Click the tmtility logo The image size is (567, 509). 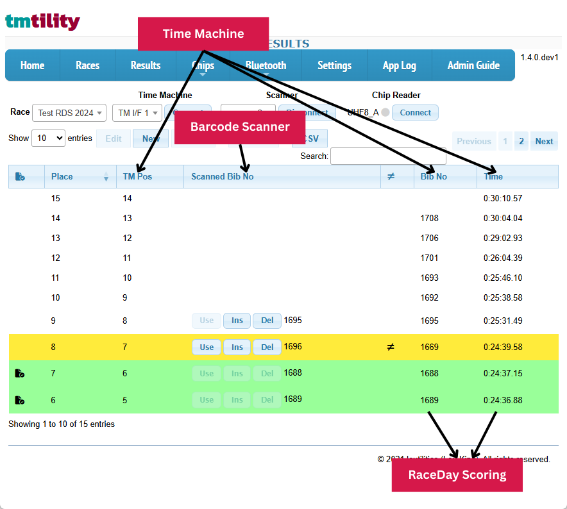pyautogui.click(x=42, y=22)
